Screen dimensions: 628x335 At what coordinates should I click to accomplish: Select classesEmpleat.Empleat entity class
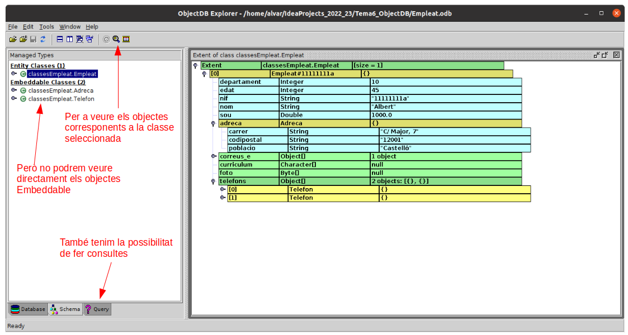pos(62,74)
